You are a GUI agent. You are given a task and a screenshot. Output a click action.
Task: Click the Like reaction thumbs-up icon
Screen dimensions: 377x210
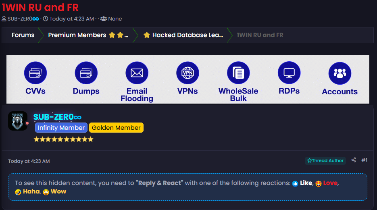tap(295, 183)
